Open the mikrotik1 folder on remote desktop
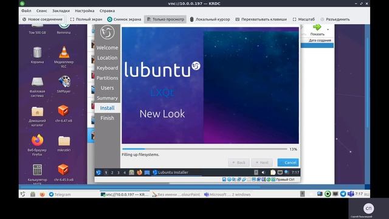389x219 pixels. [64, 144]
